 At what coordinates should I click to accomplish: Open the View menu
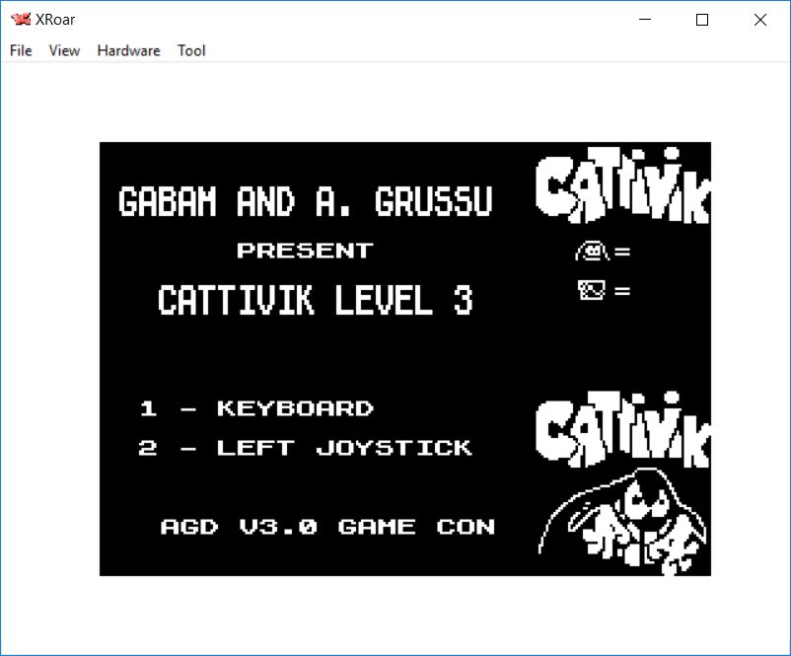pos(64,50)
